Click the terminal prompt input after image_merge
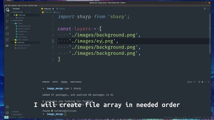214x120 pixels. click(x=66, y=114)
